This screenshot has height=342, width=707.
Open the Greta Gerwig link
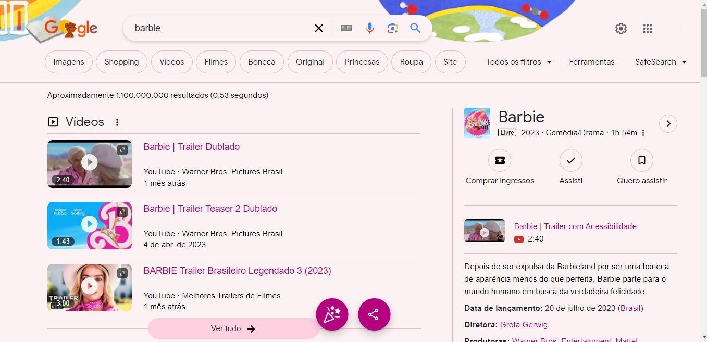point(524,325)
